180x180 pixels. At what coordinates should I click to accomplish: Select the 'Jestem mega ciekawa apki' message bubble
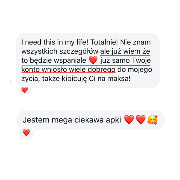(x=90, y=120)
